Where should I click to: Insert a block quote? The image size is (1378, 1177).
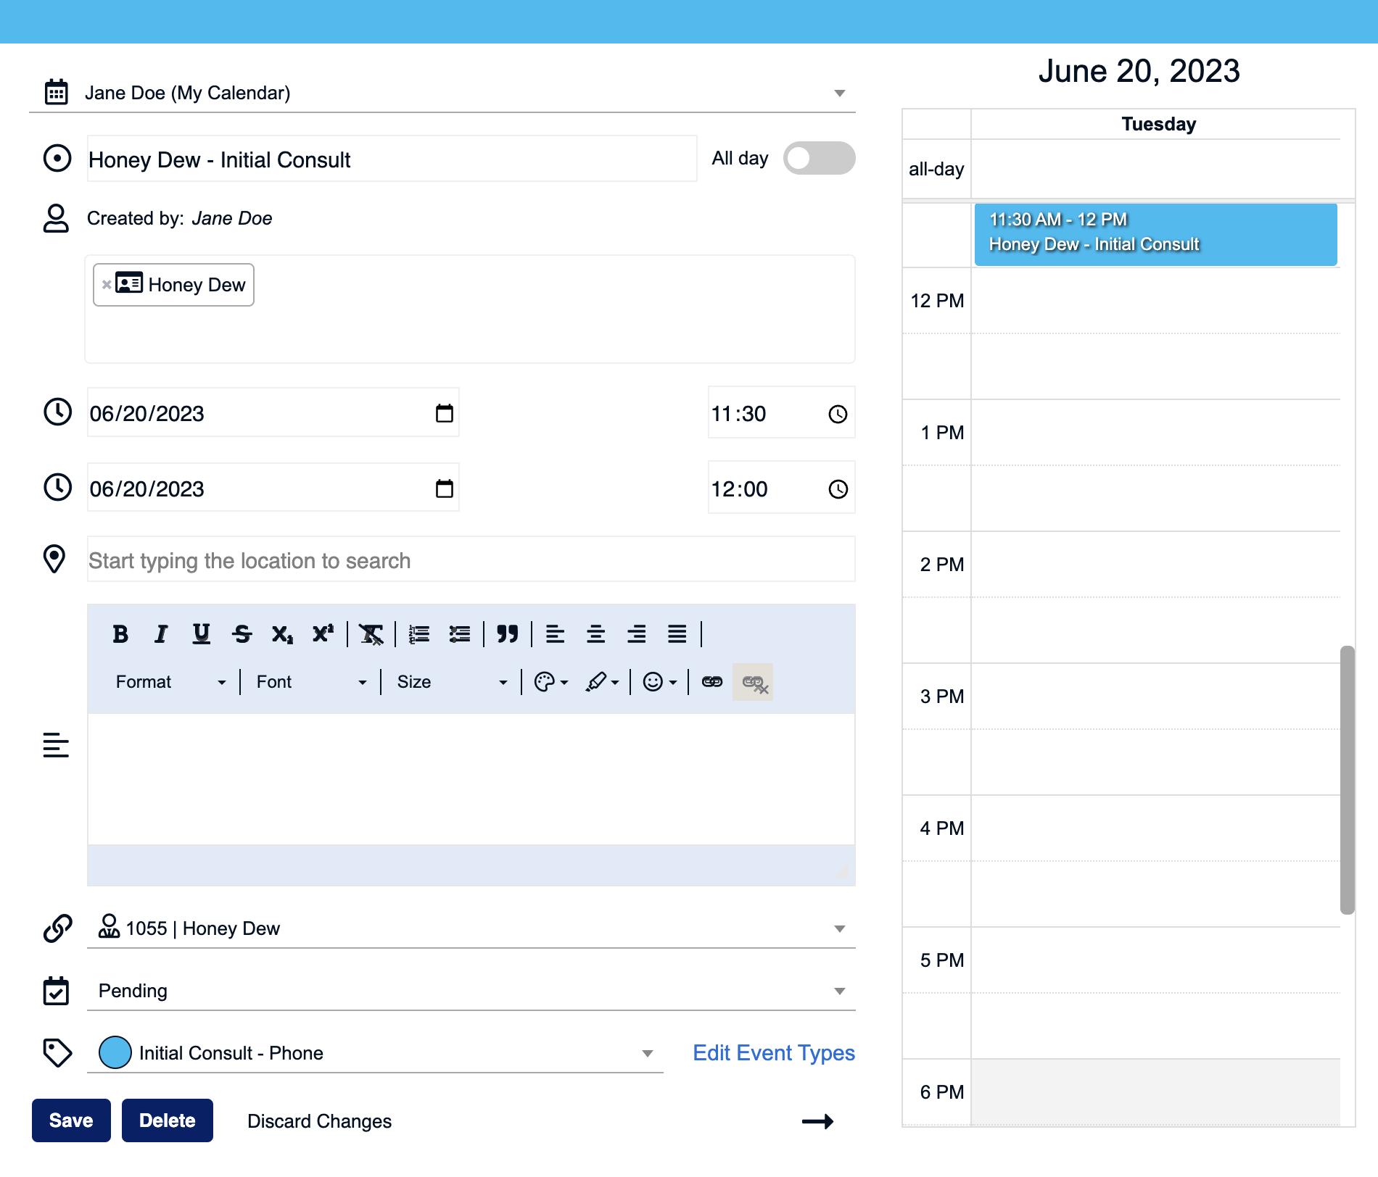pos(508,634)
